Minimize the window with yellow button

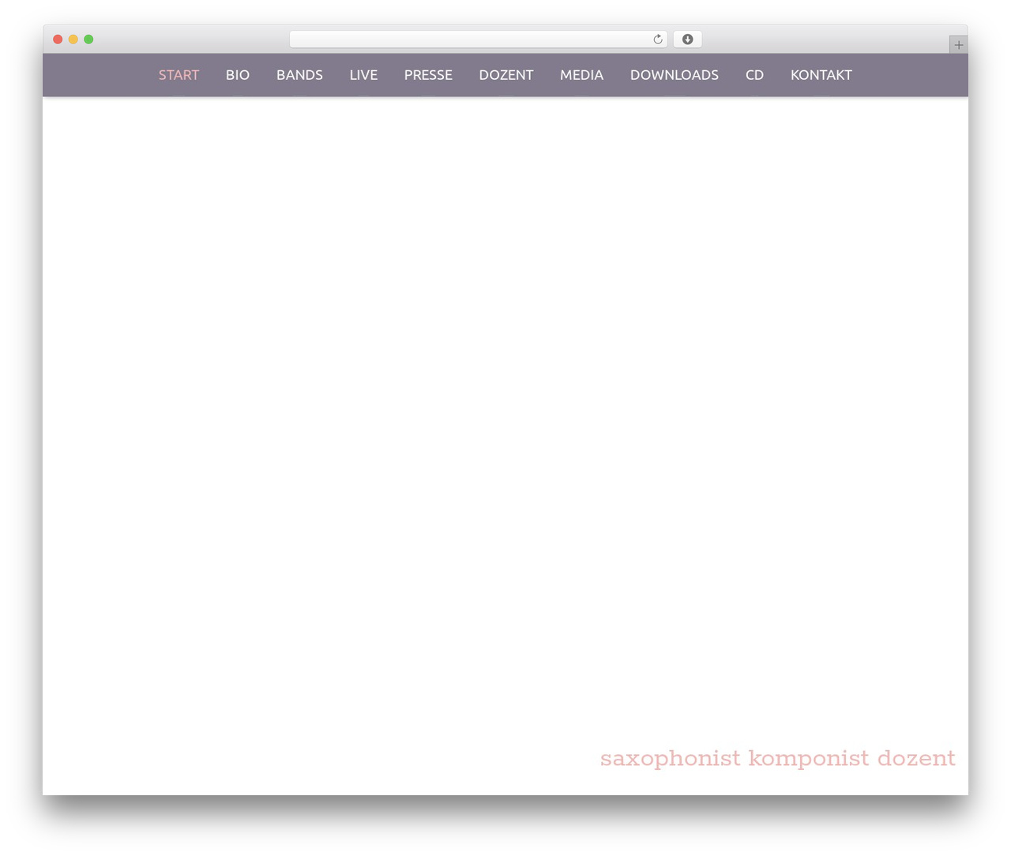pyautogui.click(x=73, y=39)
